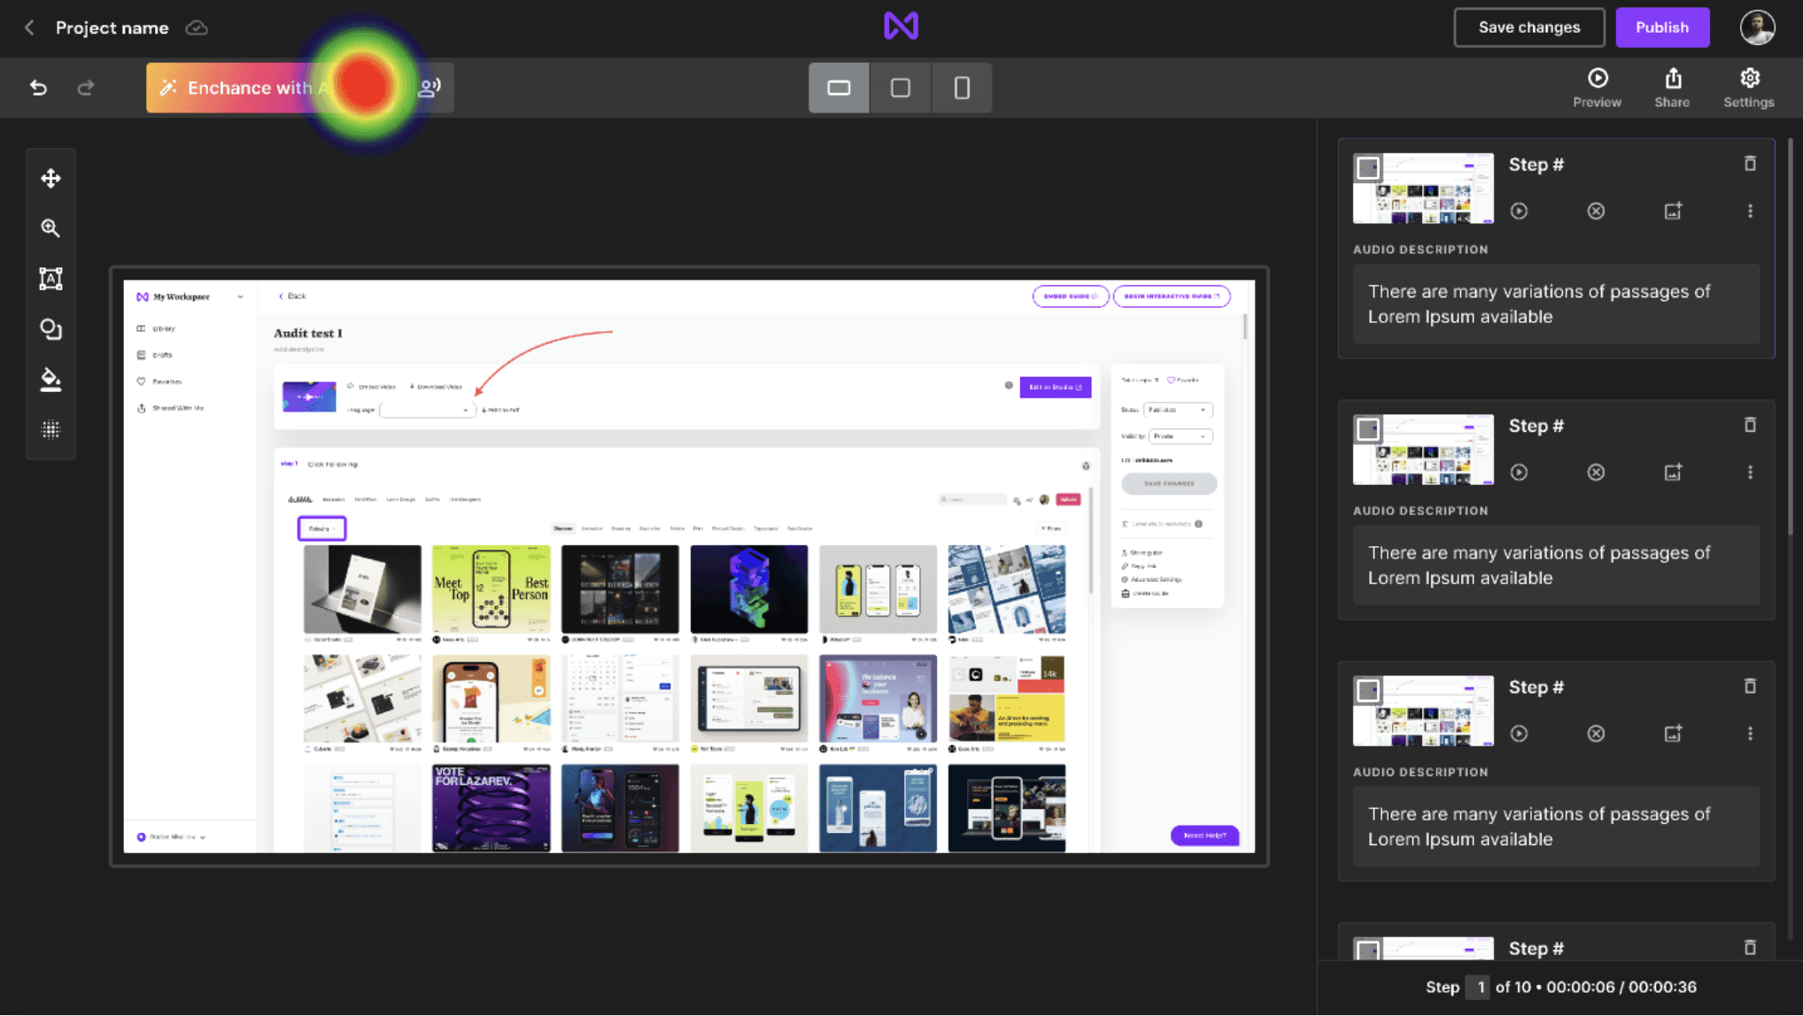Switch to mobile portrait view mode

pos(962,88)
